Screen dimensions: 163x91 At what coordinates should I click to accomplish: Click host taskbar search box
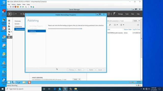point(23,89)
